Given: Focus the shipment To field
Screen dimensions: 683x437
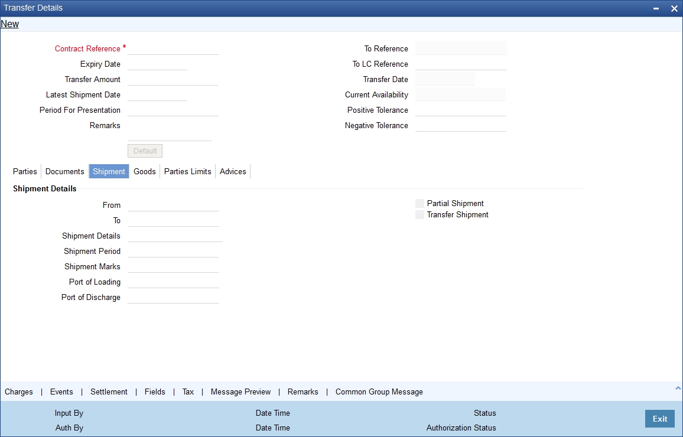Looking at the screenshot, I should [x=173, y=220].
